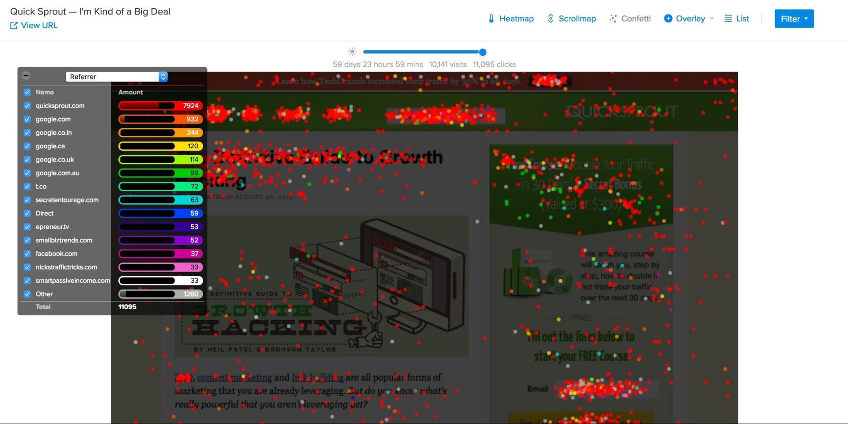Click the brightness sun icon beside the slider
This screenshot has height=424, width=848.
(352, 52)
